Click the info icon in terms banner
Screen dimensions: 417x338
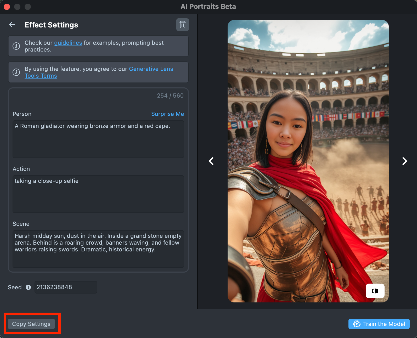pyautogui.click(x=16, y=72)
